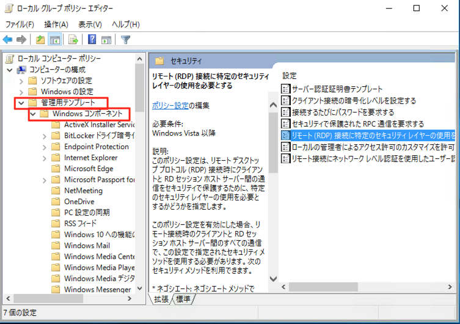This screenshot has height=324, width=460.
Task: Click tree pane vertical scrollbar up arrow
Action: click(140, 59)
